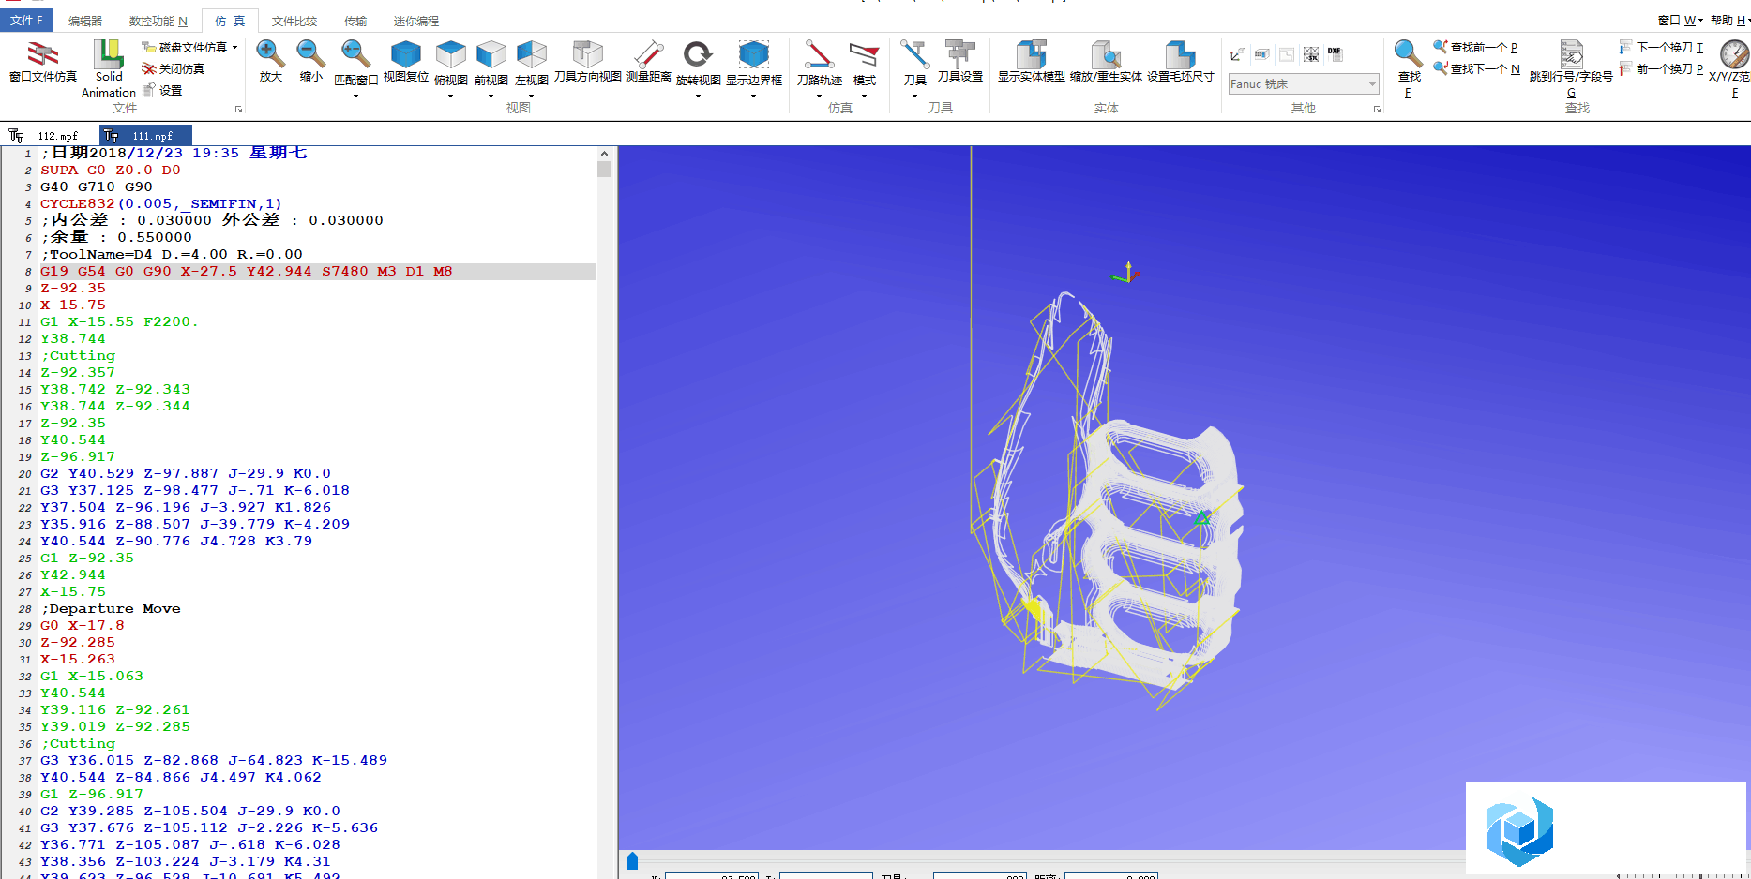Click jump to line/block number icon
The width and height of the screenshot is (1751, 879).
(x=1572, y=54)
